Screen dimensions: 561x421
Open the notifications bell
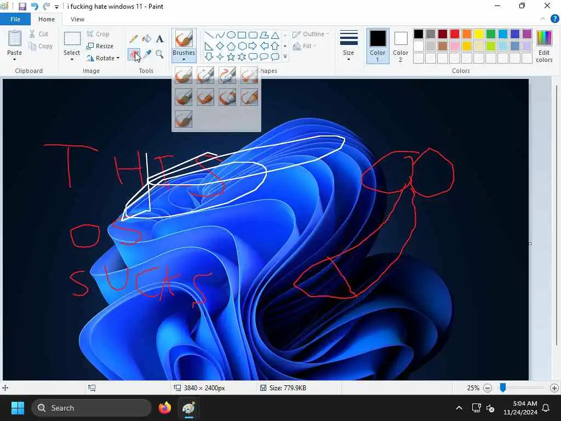[x=546, y=408]
